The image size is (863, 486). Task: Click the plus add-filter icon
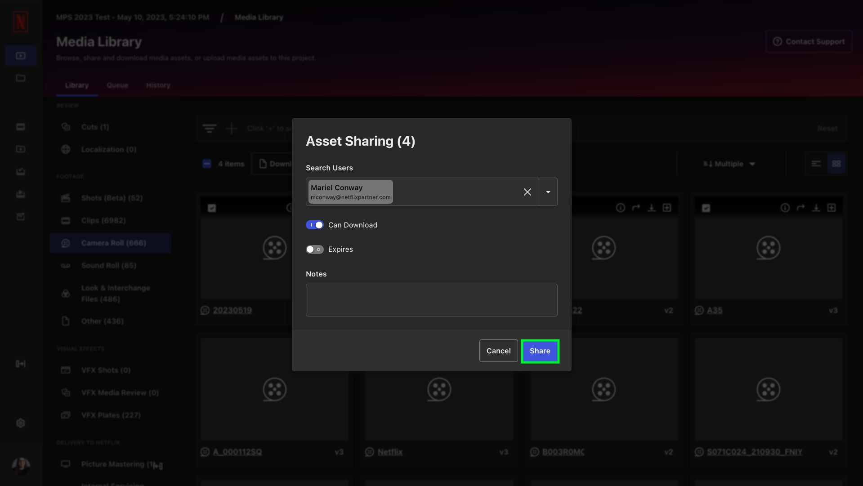click(x=231, y=129)
